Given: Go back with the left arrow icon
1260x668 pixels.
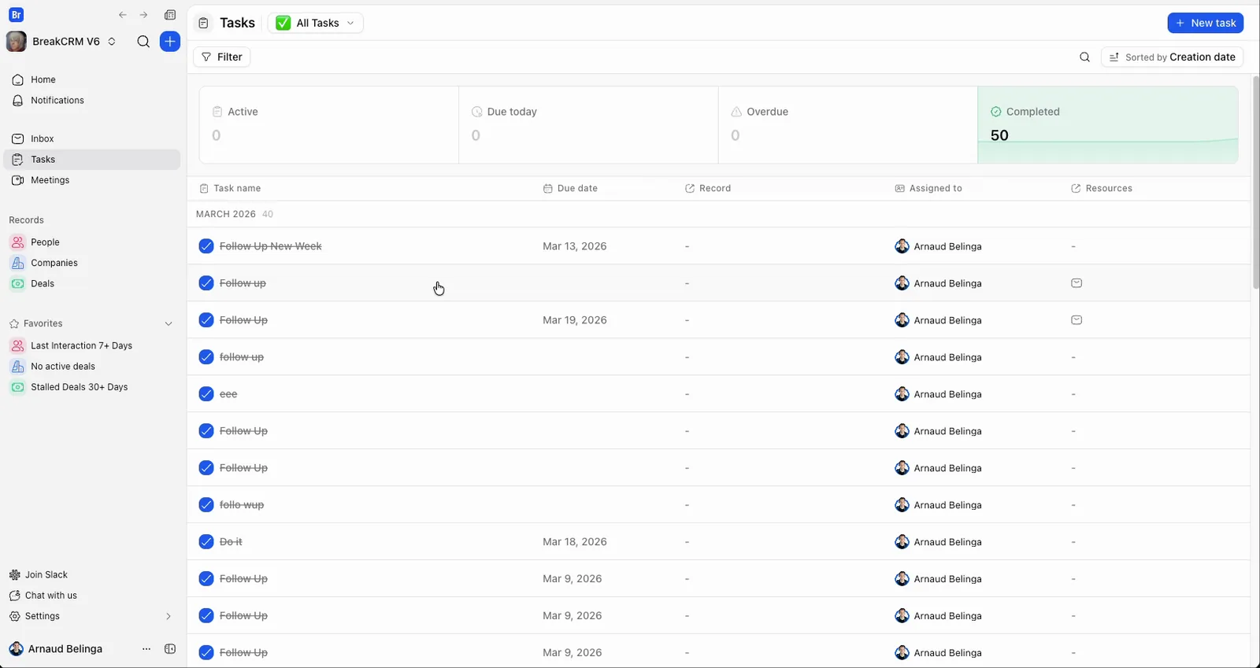Looking at the screenshot, I should tap(123, 15).
